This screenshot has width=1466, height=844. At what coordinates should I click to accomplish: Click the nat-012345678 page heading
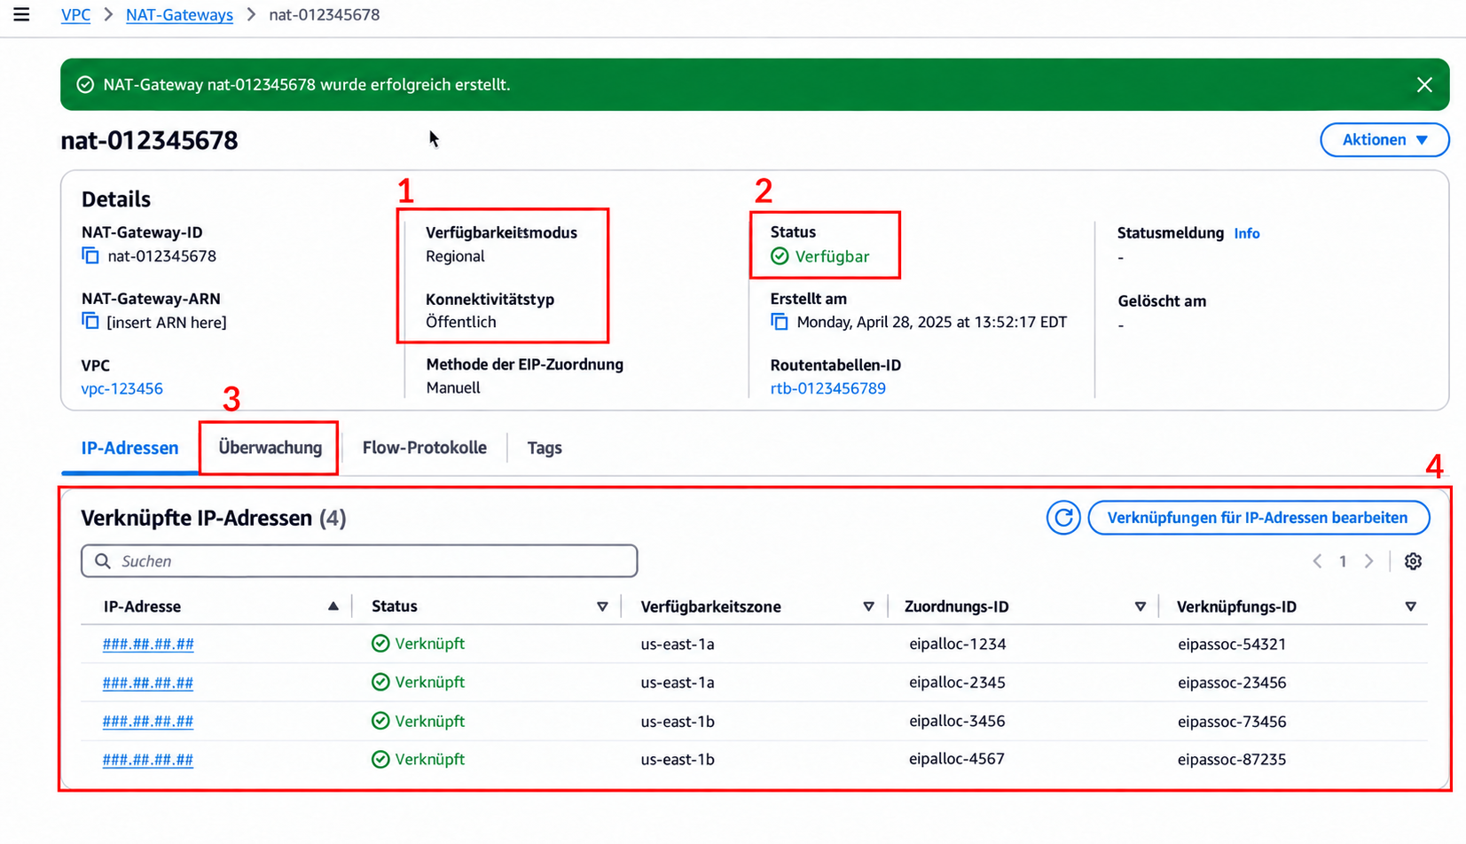(x=149, y=140)
